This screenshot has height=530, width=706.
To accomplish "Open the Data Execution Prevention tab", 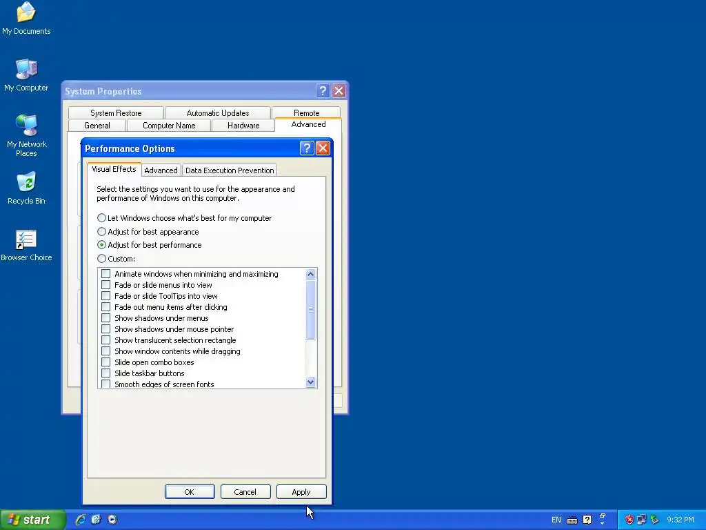I will click(x=230, y=170).
